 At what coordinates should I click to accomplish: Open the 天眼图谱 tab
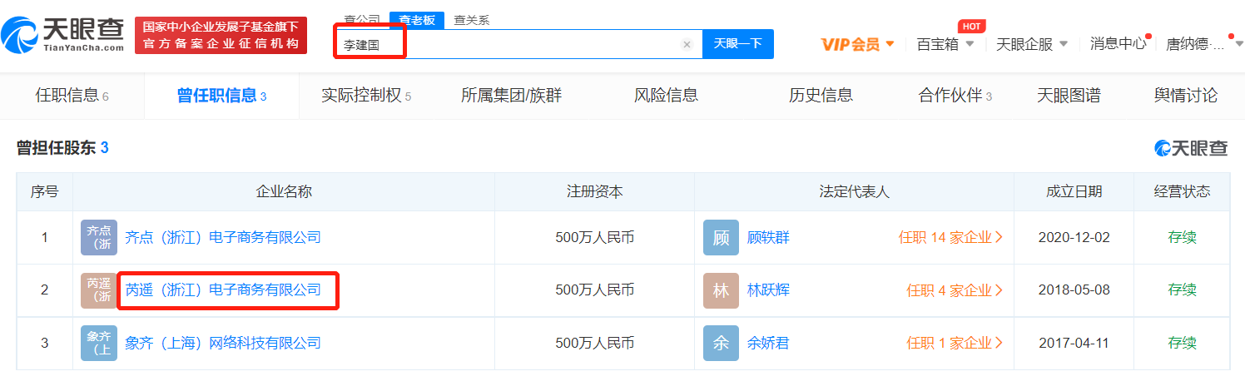click(1069, 96)
